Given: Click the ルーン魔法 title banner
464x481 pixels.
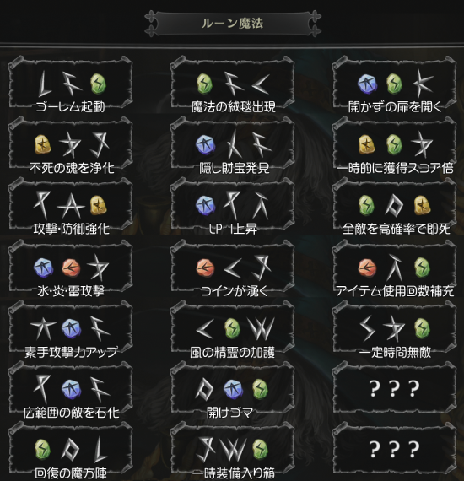Looking at the screenshot, I should 233,24.
